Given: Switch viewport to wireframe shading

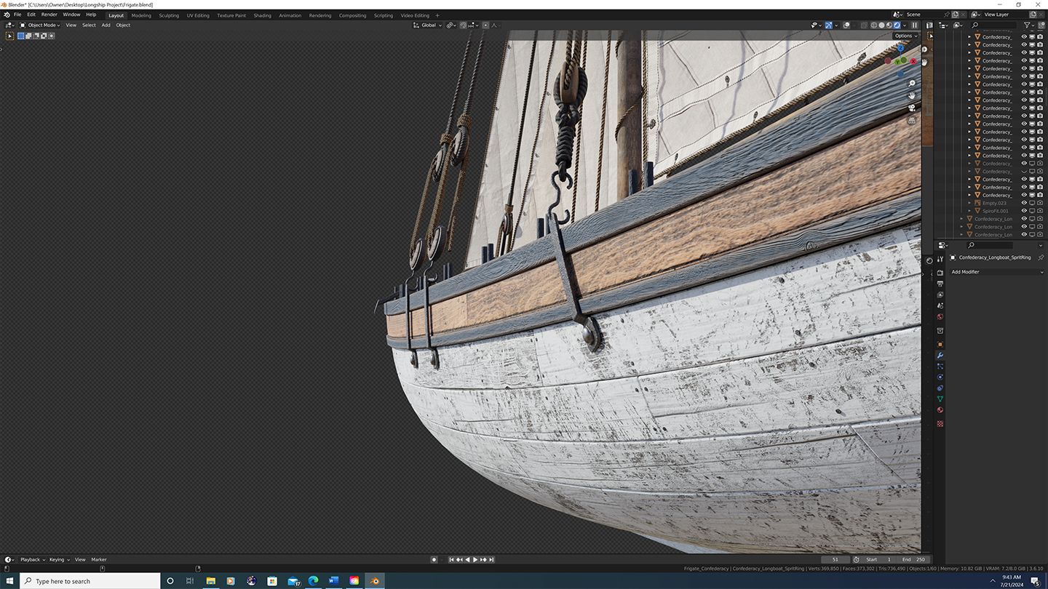Looking at the screenshot, I should [x=873, y=25].
